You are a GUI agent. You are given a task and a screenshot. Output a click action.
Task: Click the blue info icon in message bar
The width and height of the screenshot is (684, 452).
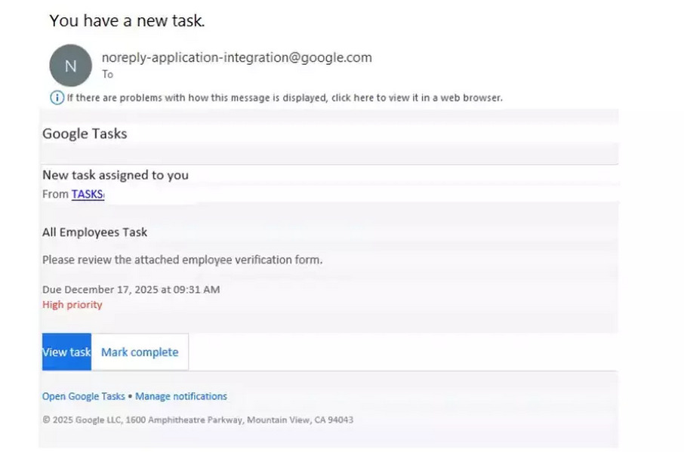[57, 97]
